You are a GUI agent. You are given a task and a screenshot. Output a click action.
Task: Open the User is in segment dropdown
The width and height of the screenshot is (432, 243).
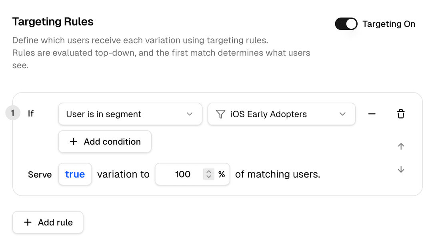click(130, 114)
